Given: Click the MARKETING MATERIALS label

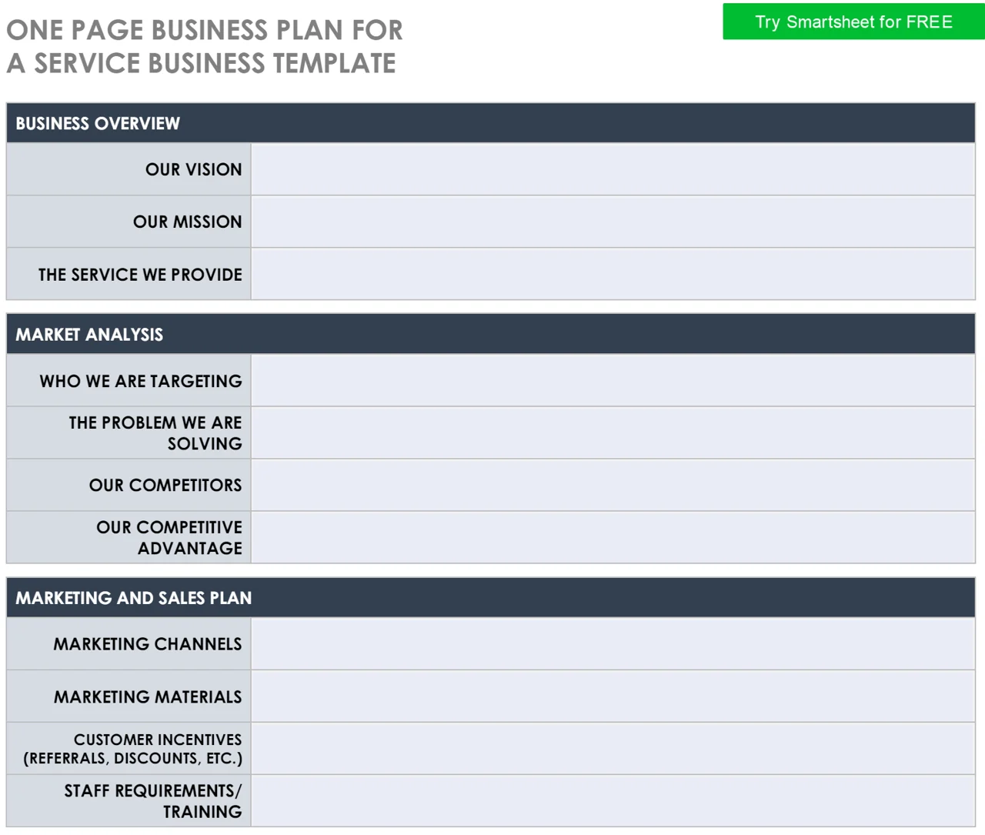Looking at the screenshot, I should (148, 696).
